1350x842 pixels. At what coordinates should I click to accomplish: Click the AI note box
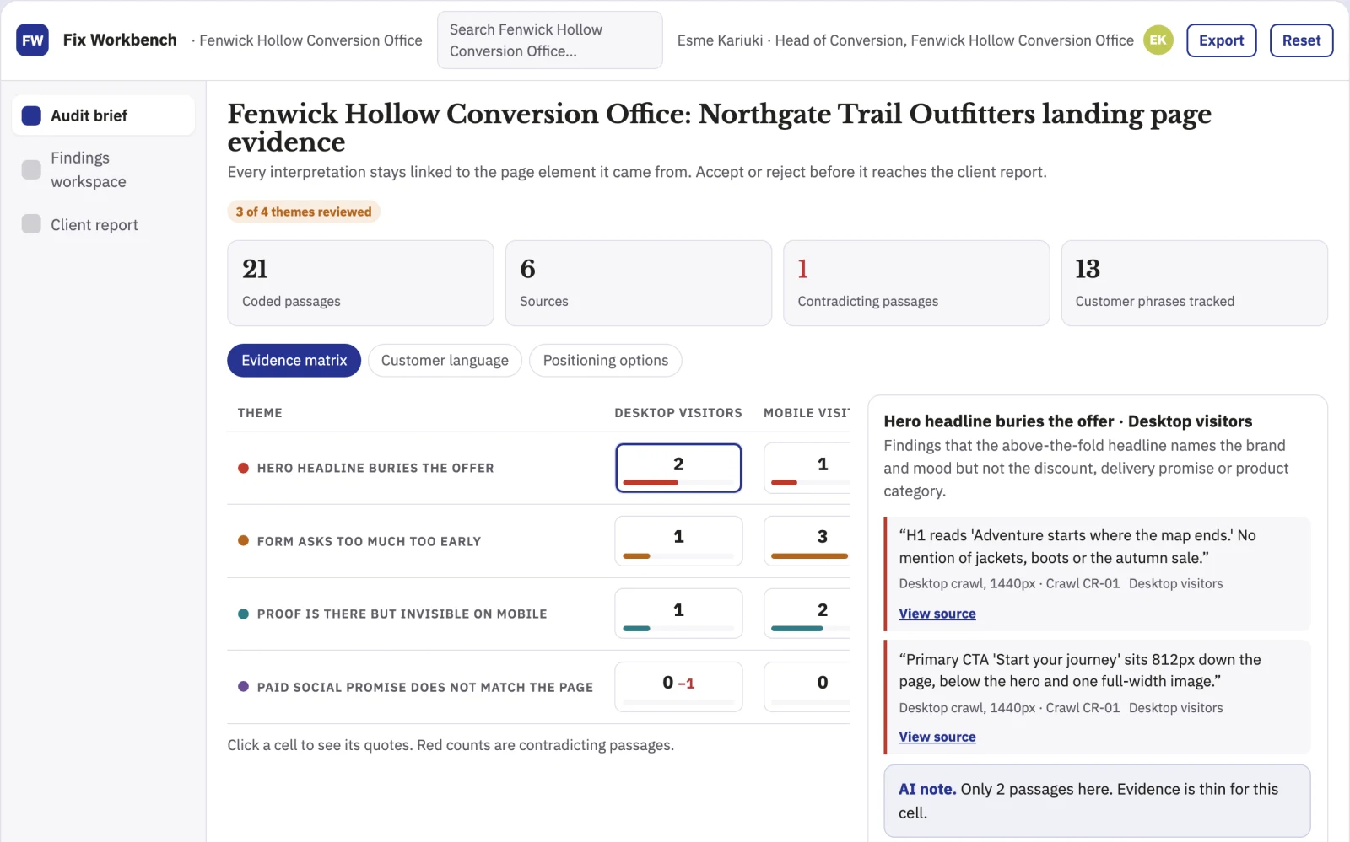click(1097, 801)
